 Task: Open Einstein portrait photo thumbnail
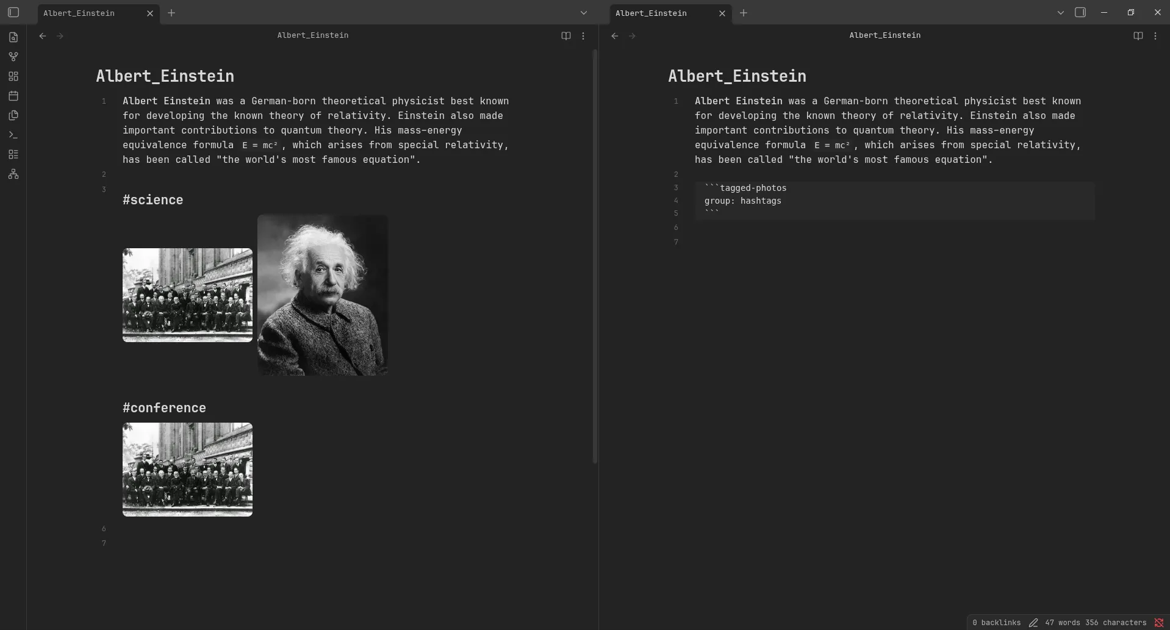coord(323,295)
